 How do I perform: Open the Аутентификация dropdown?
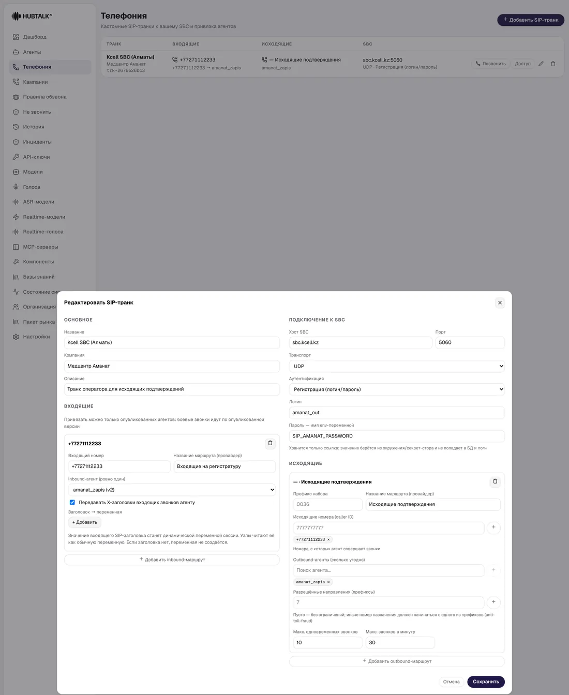click(x=397, y=390)
